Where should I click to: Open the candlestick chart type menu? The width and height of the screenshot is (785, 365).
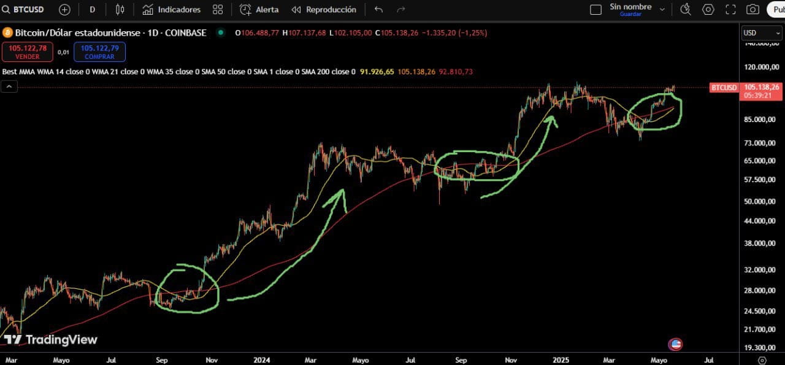[x=120, y=10]
